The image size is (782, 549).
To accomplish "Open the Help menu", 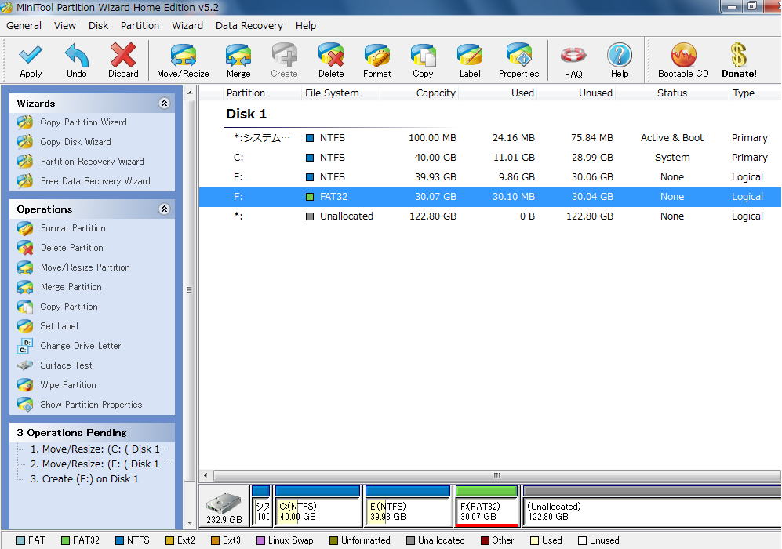I will 306,25.
